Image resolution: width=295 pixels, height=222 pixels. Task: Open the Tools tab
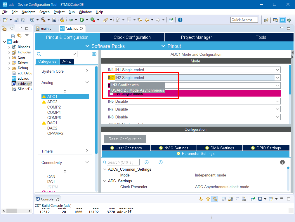pos(261,37)
